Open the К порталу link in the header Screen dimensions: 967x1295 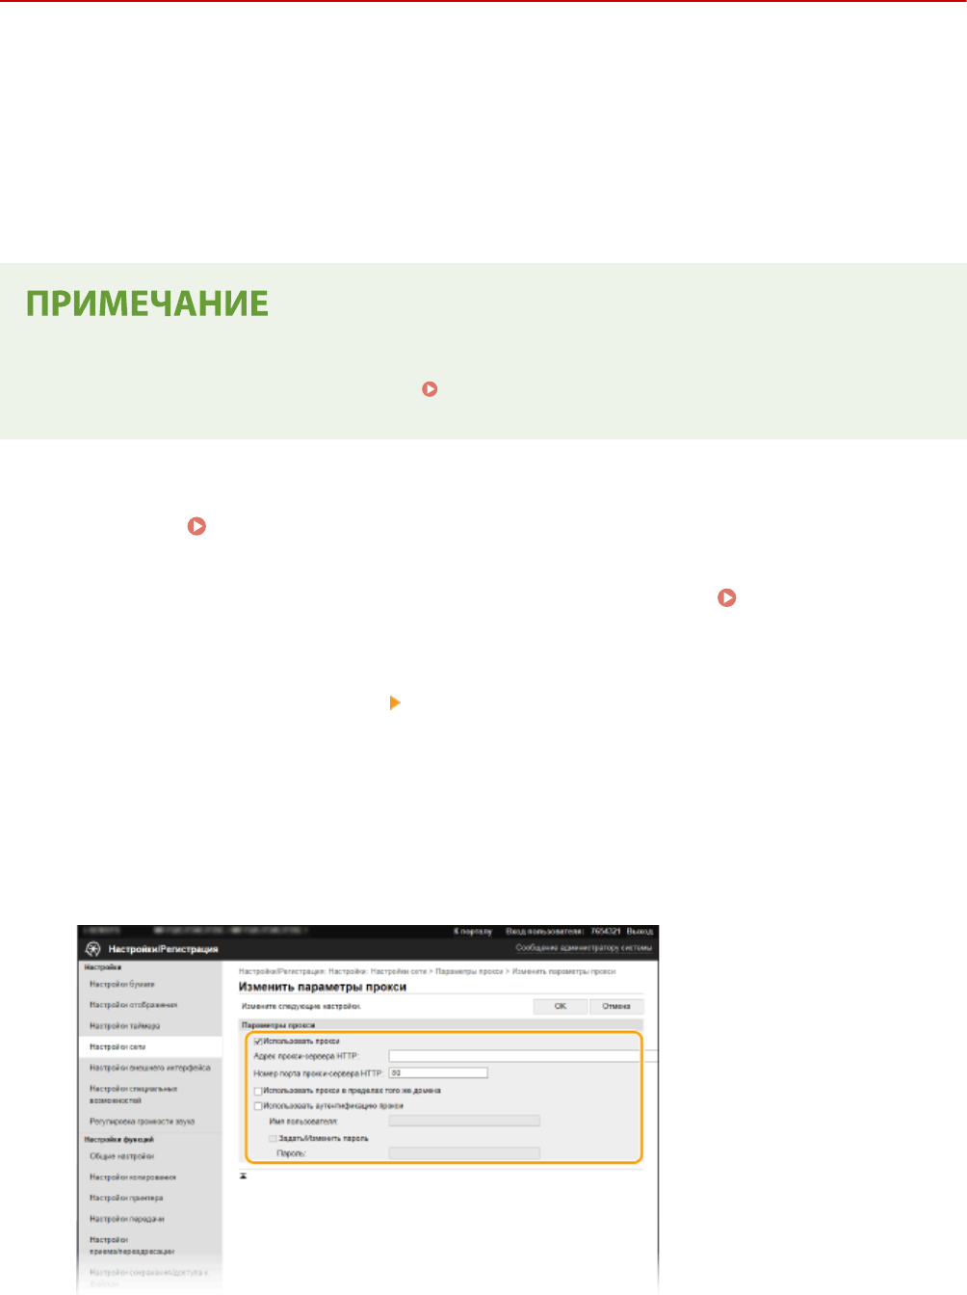pyautogui.click(x=473, y=932)
